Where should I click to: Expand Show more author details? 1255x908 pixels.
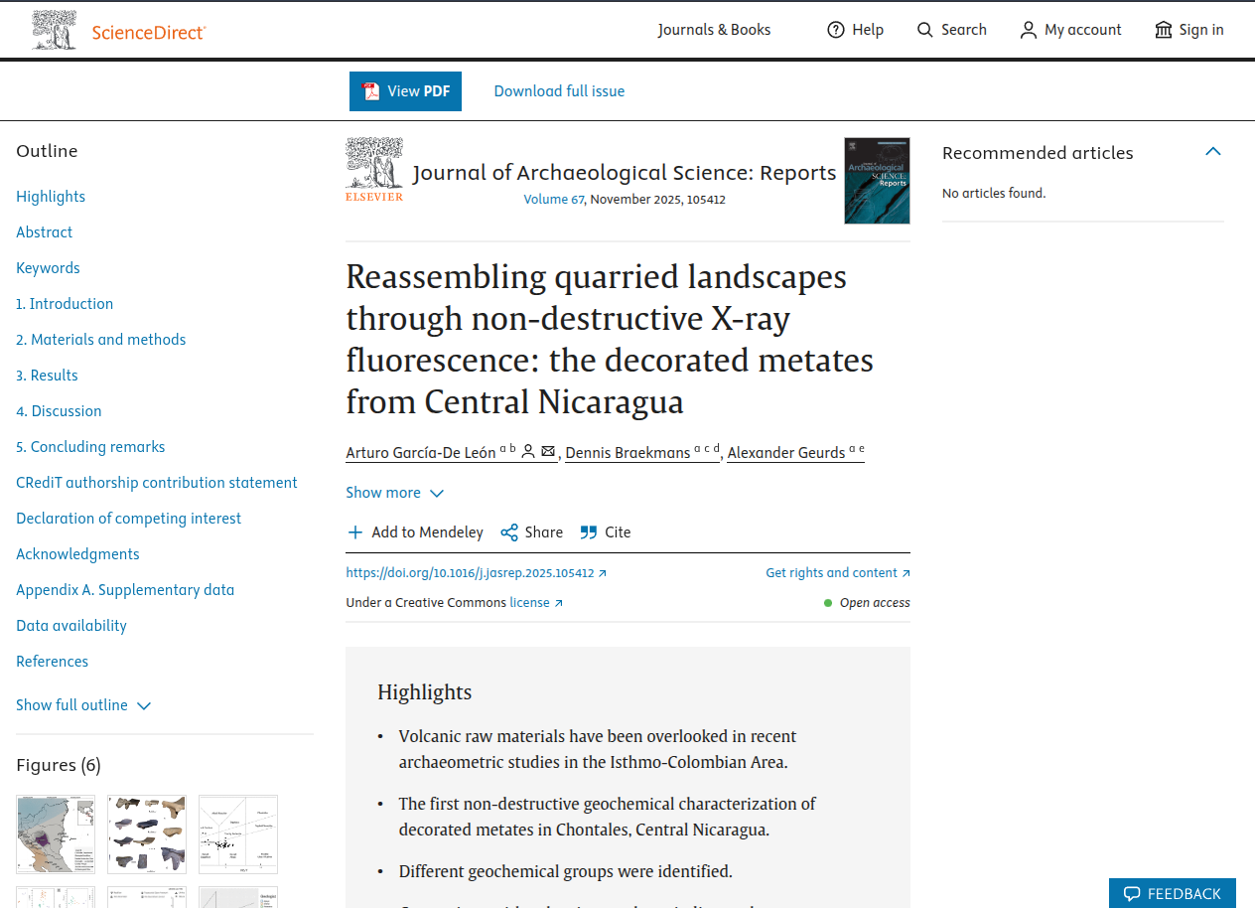394,493
